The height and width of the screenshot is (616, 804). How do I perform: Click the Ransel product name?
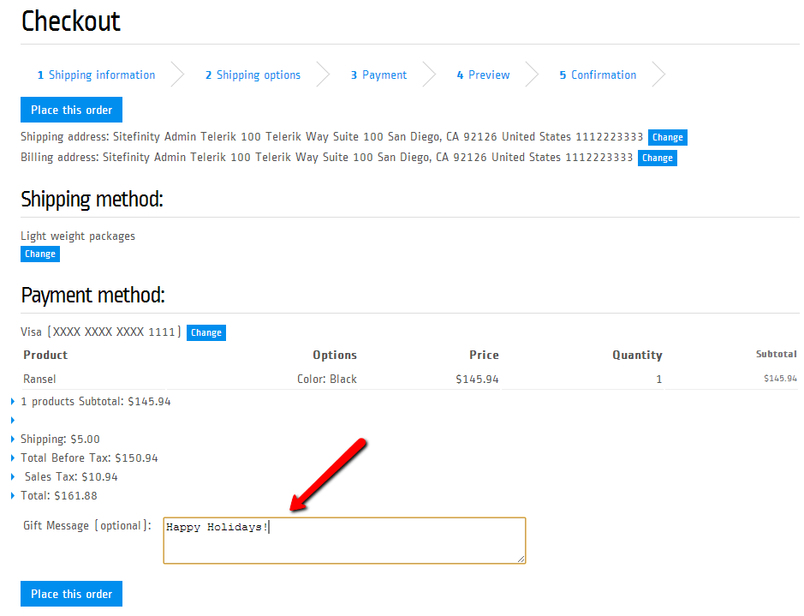(x=39, y=379)
